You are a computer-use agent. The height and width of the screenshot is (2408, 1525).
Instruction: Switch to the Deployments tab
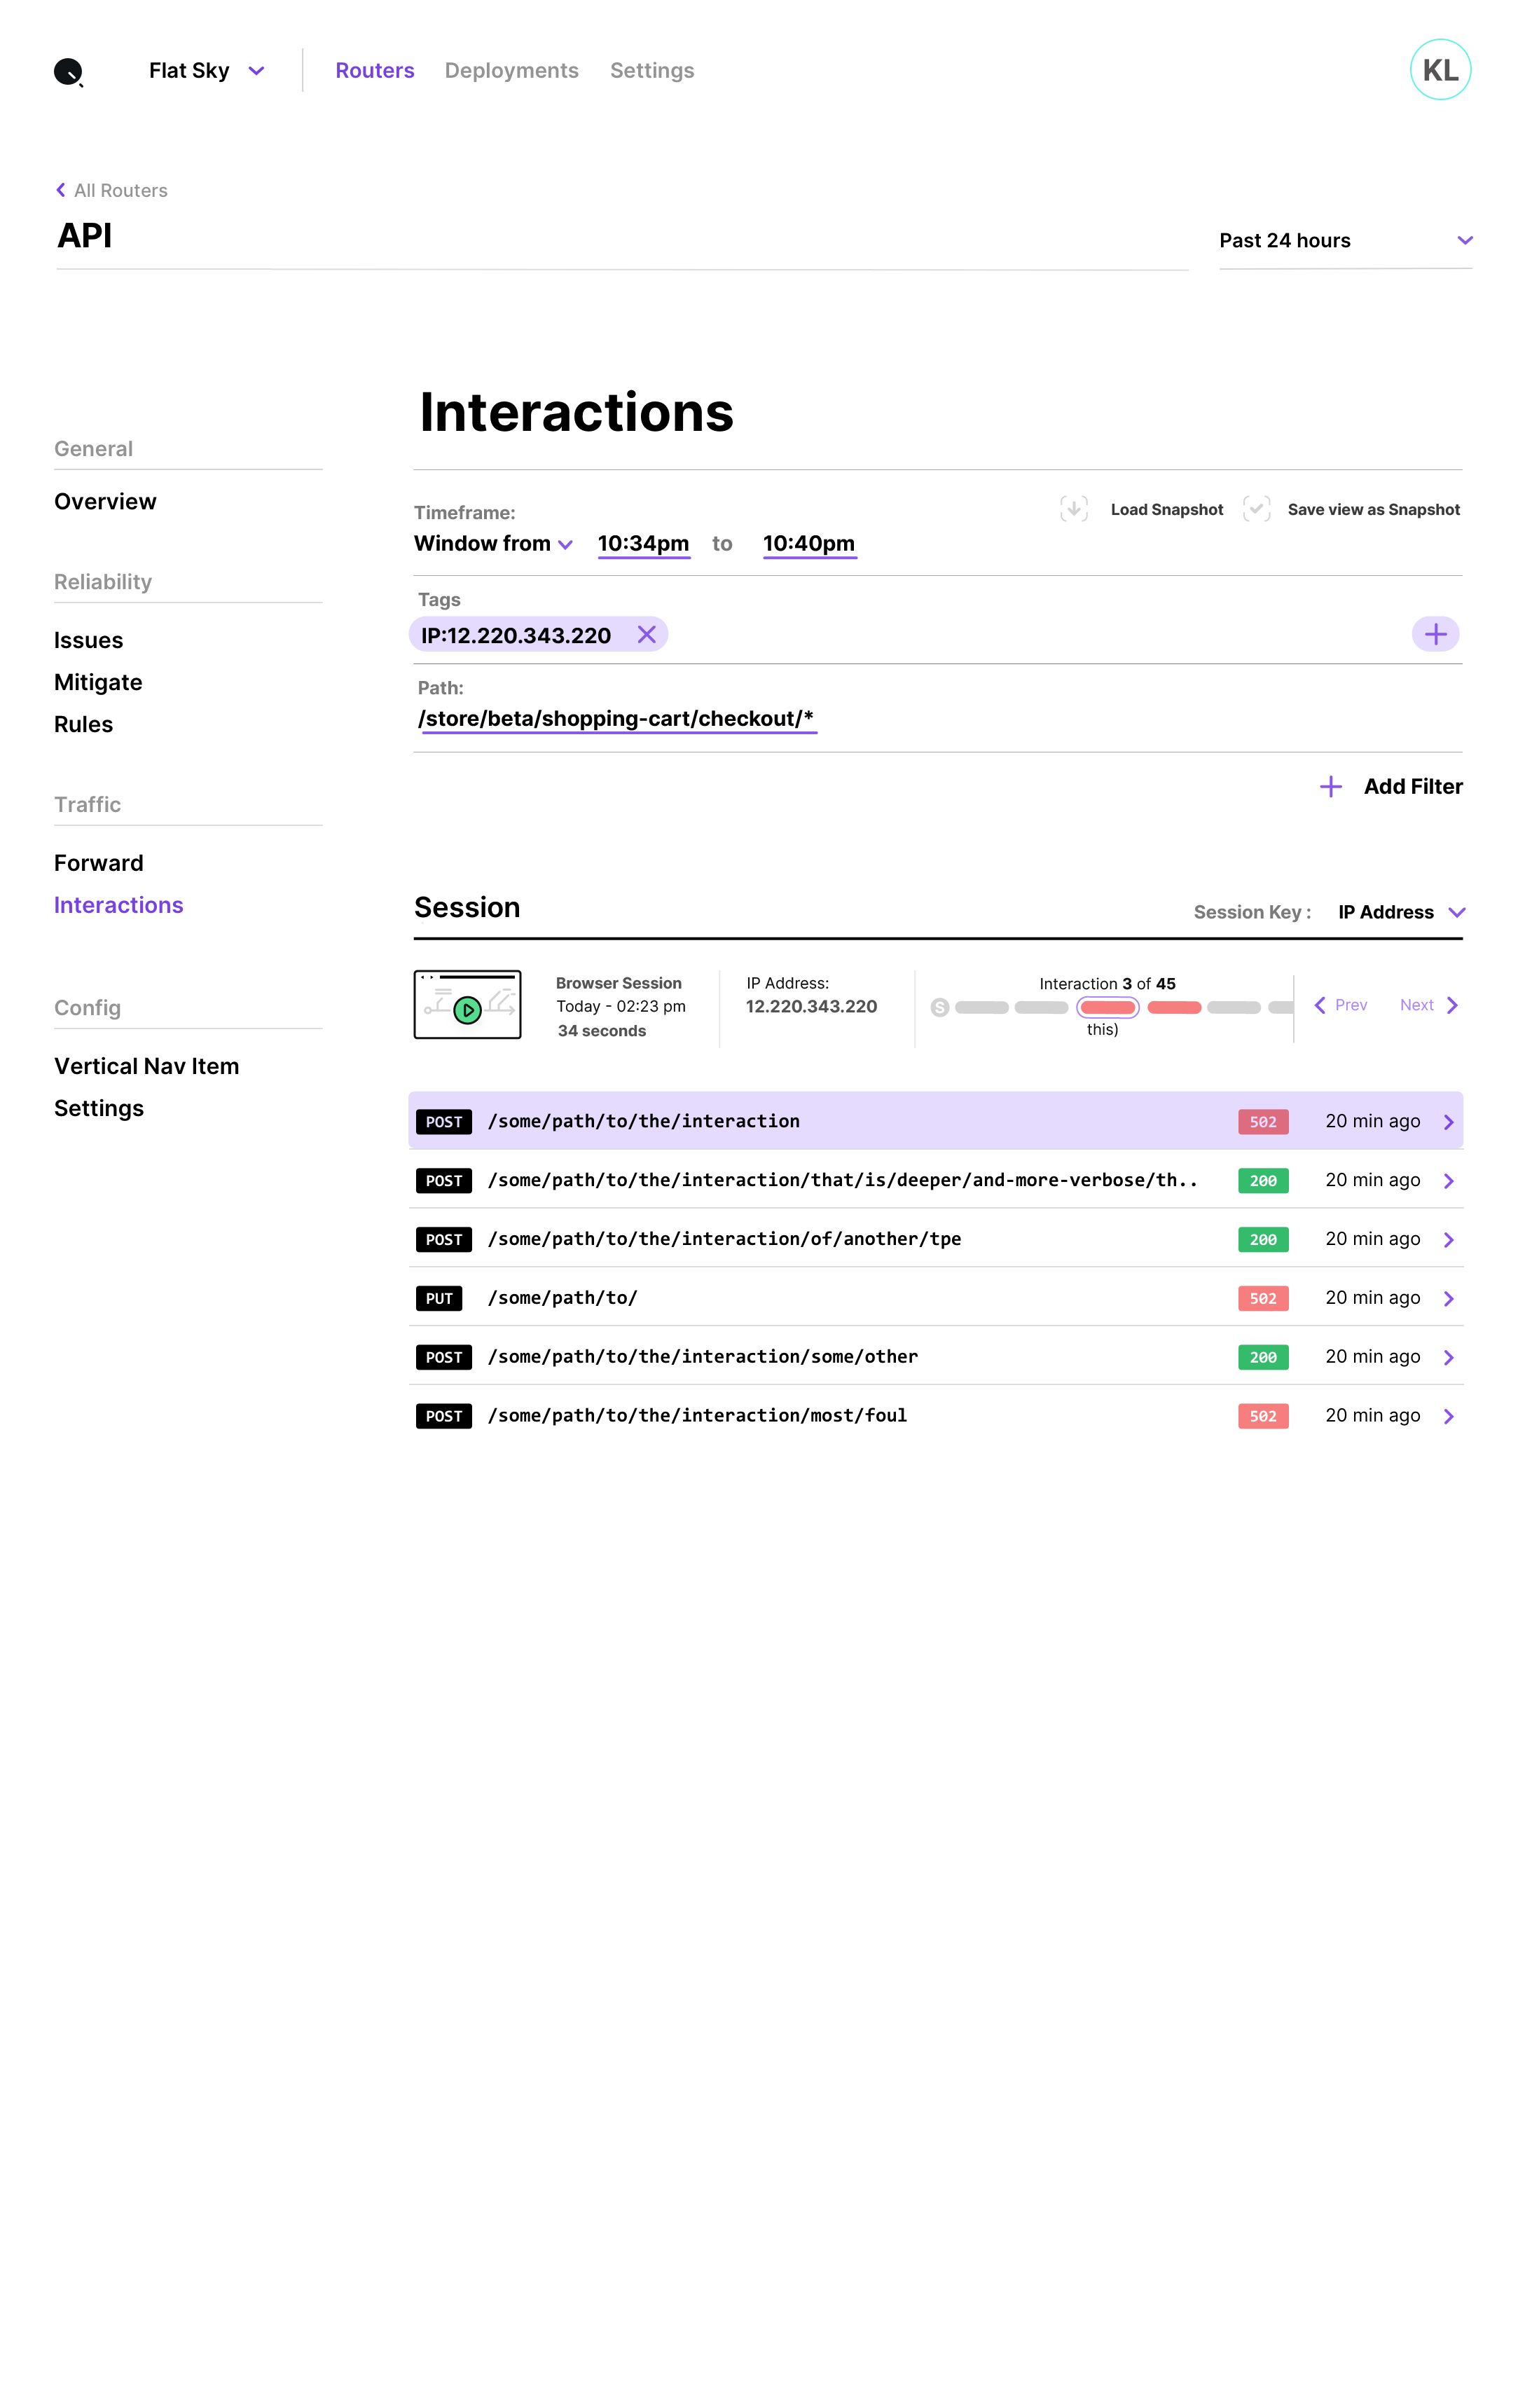[512, 71]
